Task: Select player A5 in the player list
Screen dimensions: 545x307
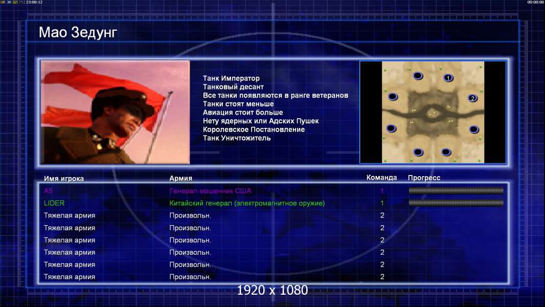Action: click(x=48, y=191)
